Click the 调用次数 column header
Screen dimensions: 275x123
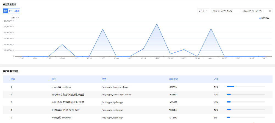173,79
